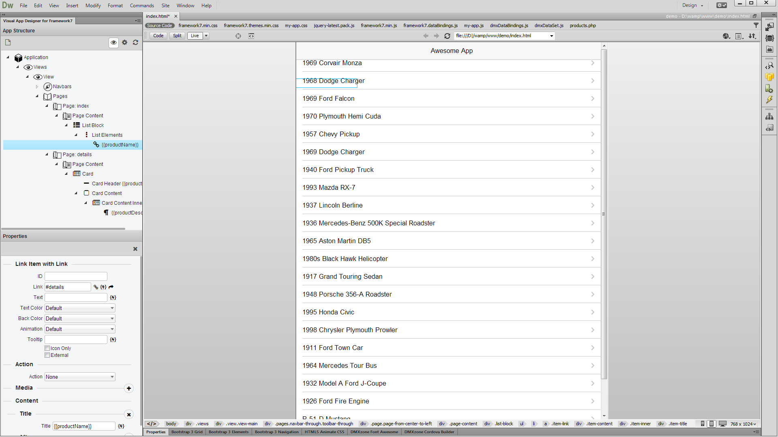Image resolution: width=778 pixels, height=437 pixels.
Task: Open the Snippets panel icon in right dock
Action: pos(769,128)
